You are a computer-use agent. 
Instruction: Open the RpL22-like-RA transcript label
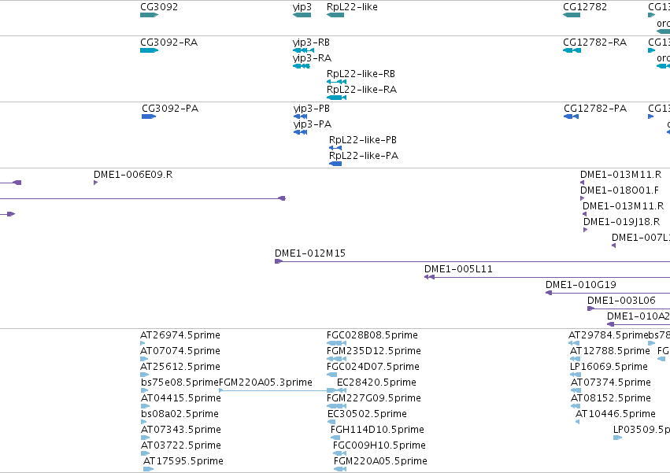[x=361, y=90]
